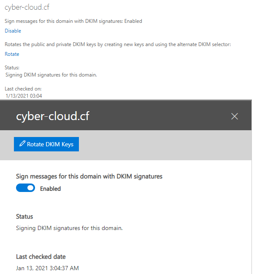Select the cyber-cloud.cf title in dark header
Image resolution: width=254 pixels, height=274 pixels.
(52, 116)
